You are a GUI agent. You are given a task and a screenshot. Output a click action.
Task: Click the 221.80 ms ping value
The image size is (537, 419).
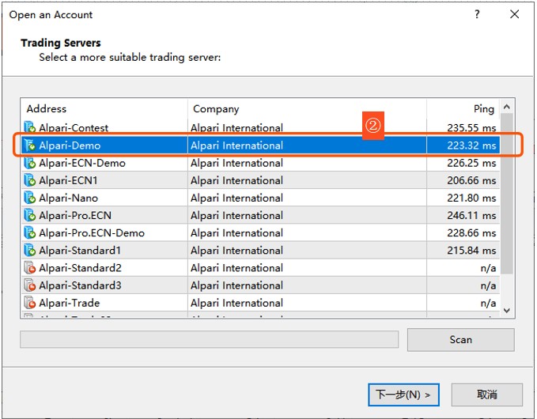[471, 198]
